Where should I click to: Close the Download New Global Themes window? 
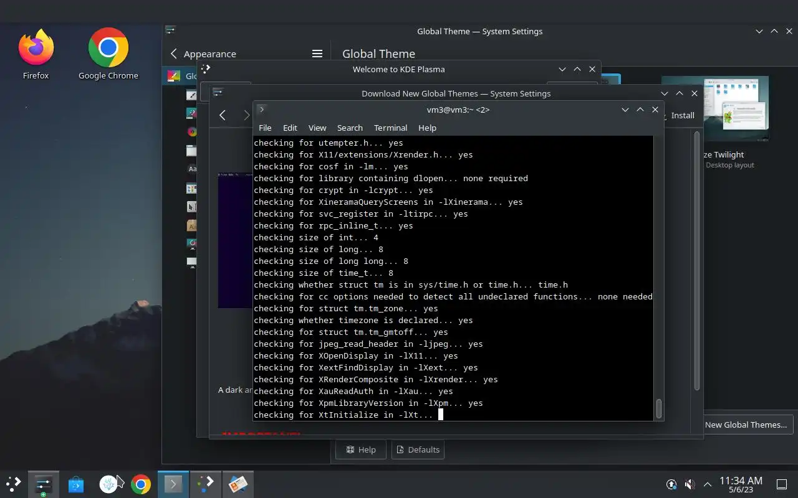[x=695, y=93]
